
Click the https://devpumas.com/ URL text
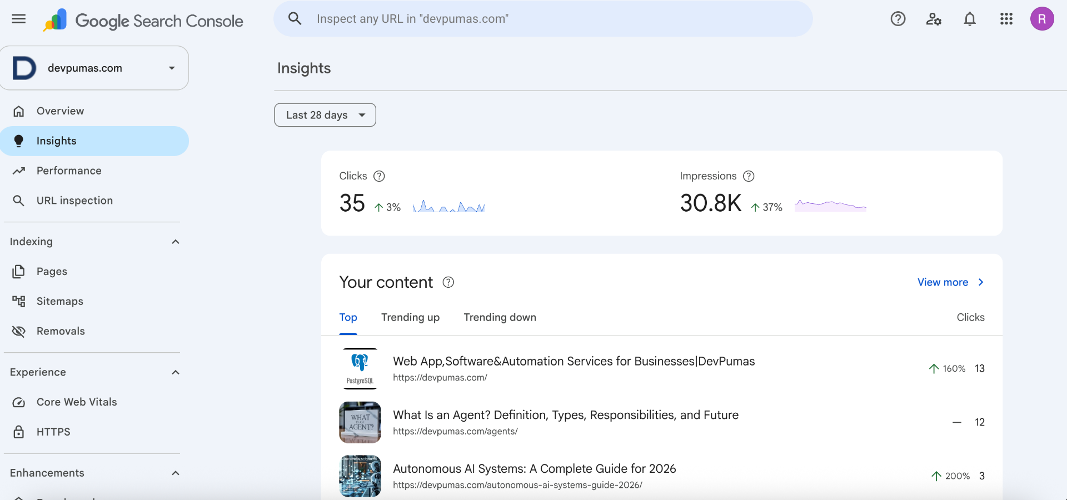point(440,377)
